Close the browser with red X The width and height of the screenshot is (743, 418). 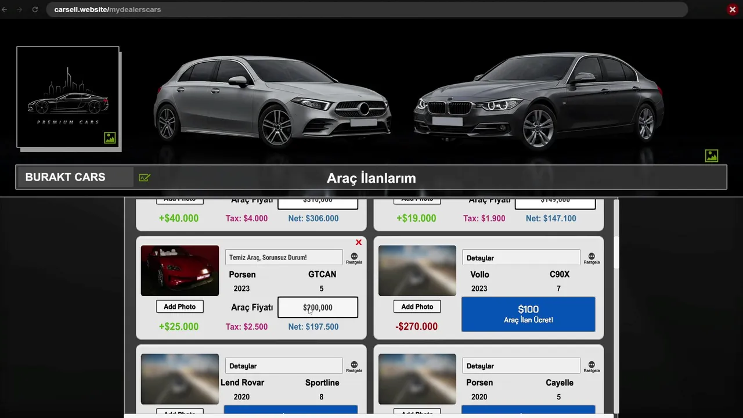coord(733,9)
